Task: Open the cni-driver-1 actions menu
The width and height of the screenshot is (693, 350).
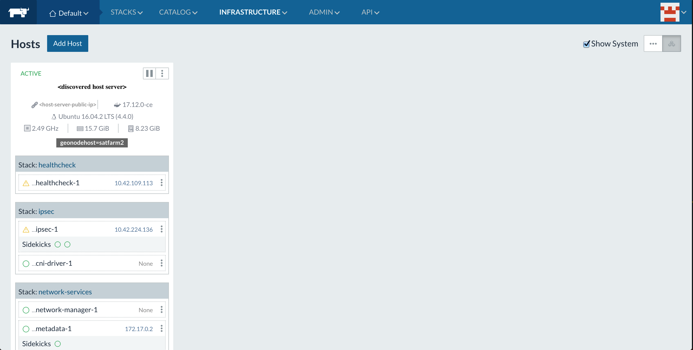Action: (162, 263)
